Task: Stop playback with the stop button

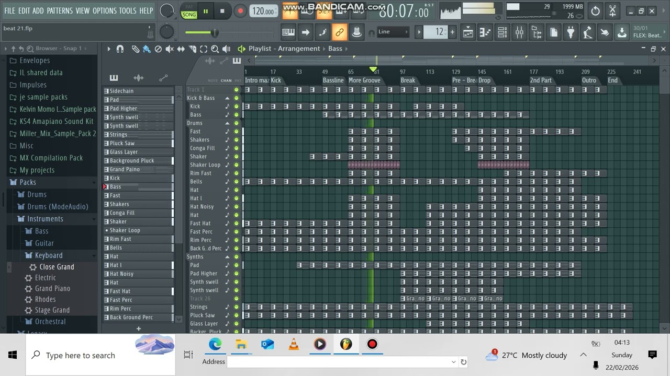Action: point(222,11)
